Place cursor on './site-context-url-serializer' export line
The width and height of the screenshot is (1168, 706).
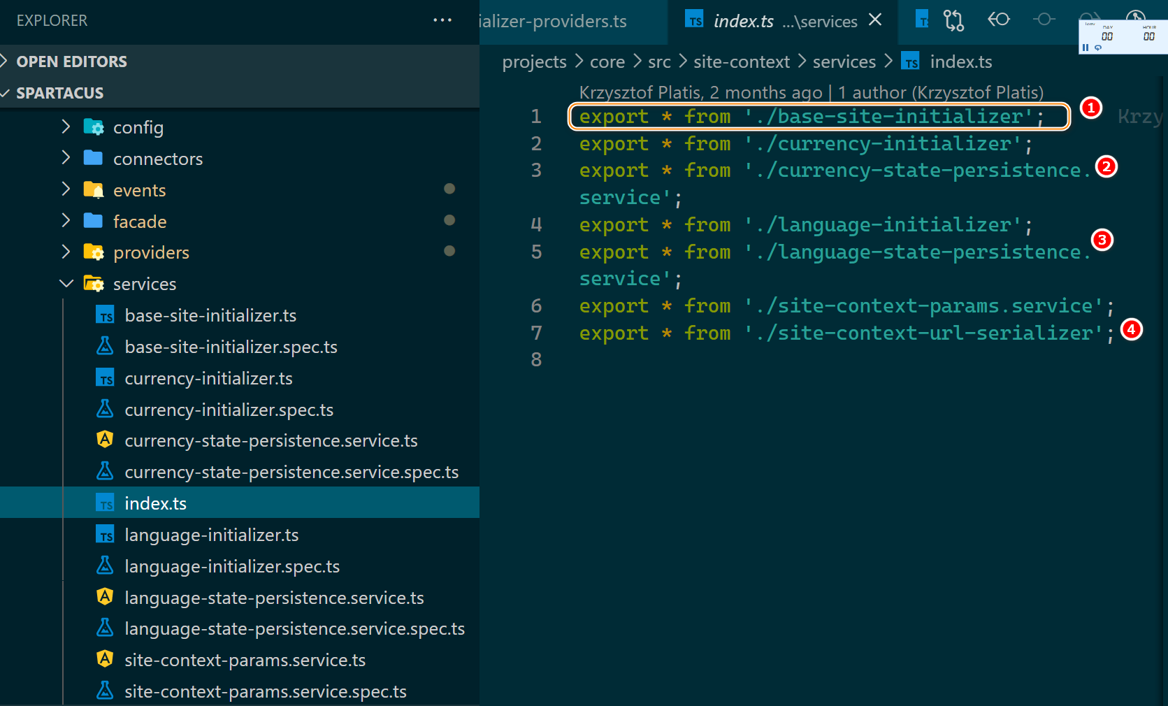[846, 333]
